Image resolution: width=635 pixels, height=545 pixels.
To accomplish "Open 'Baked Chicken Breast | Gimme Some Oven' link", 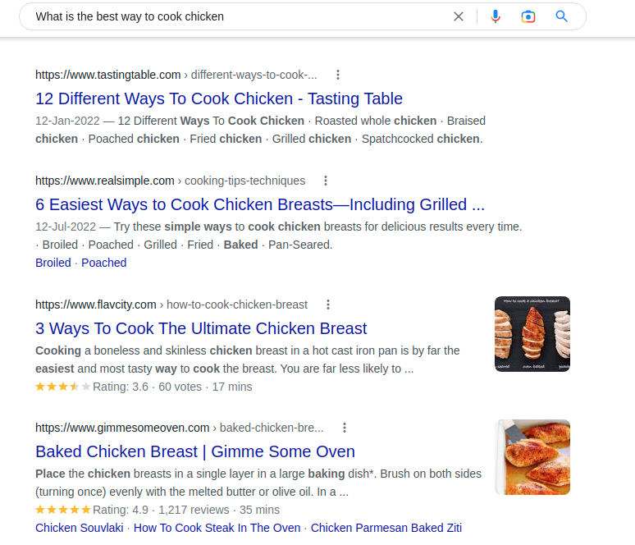I will coord(195,451).
